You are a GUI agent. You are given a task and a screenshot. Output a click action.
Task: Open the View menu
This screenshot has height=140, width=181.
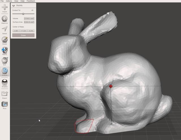pyautogui.click(x=16, y=1)
